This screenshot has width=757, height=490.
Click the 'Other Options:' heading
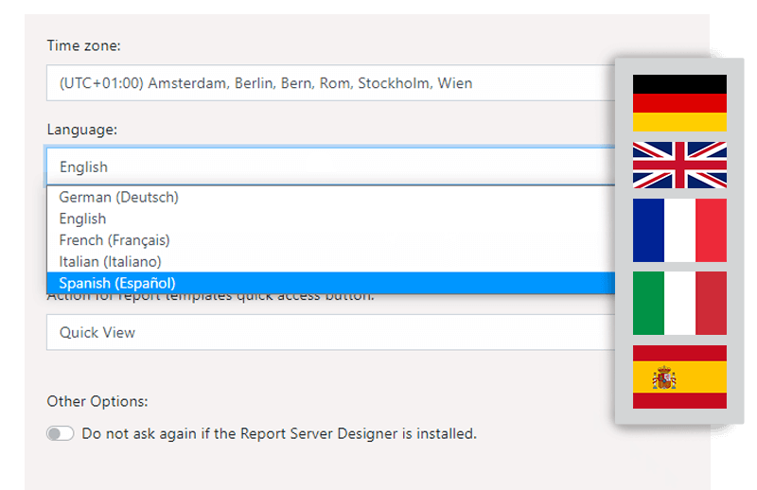tap(97, 401)
